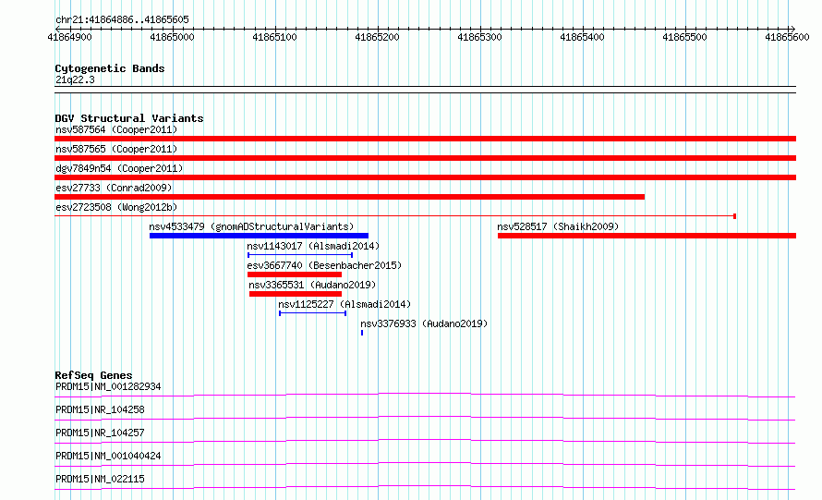Click the red bar under nsv3365531
822x500 pixels.
tap(296, 294)
